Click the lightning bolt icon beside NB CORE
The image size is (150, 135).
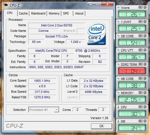pos(118,78)
